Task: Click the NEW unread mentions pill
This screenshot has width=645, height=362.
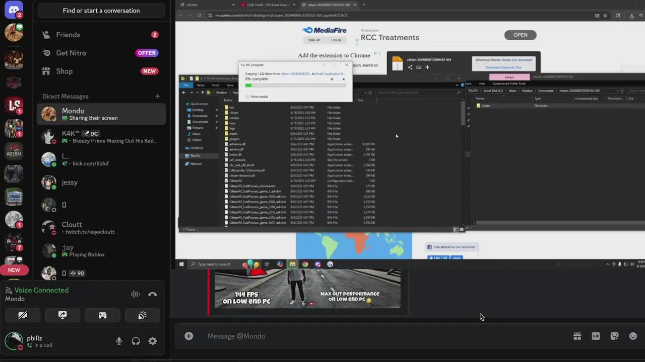Action: (14, 270)
